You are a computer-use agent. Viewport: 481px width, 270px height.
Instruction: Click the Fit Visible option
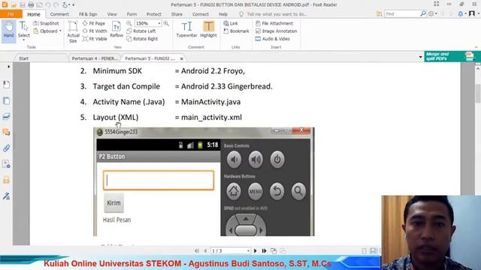pos(95,39)
